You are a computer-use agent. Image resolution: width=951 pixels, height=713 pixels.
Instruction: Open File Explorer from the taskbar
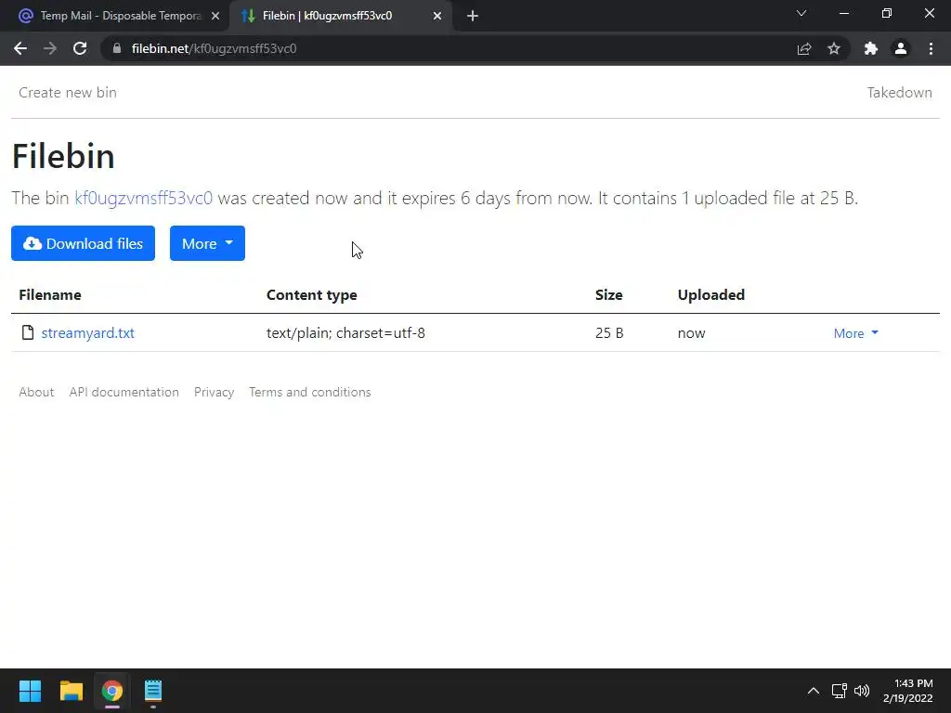click(71, 691)
